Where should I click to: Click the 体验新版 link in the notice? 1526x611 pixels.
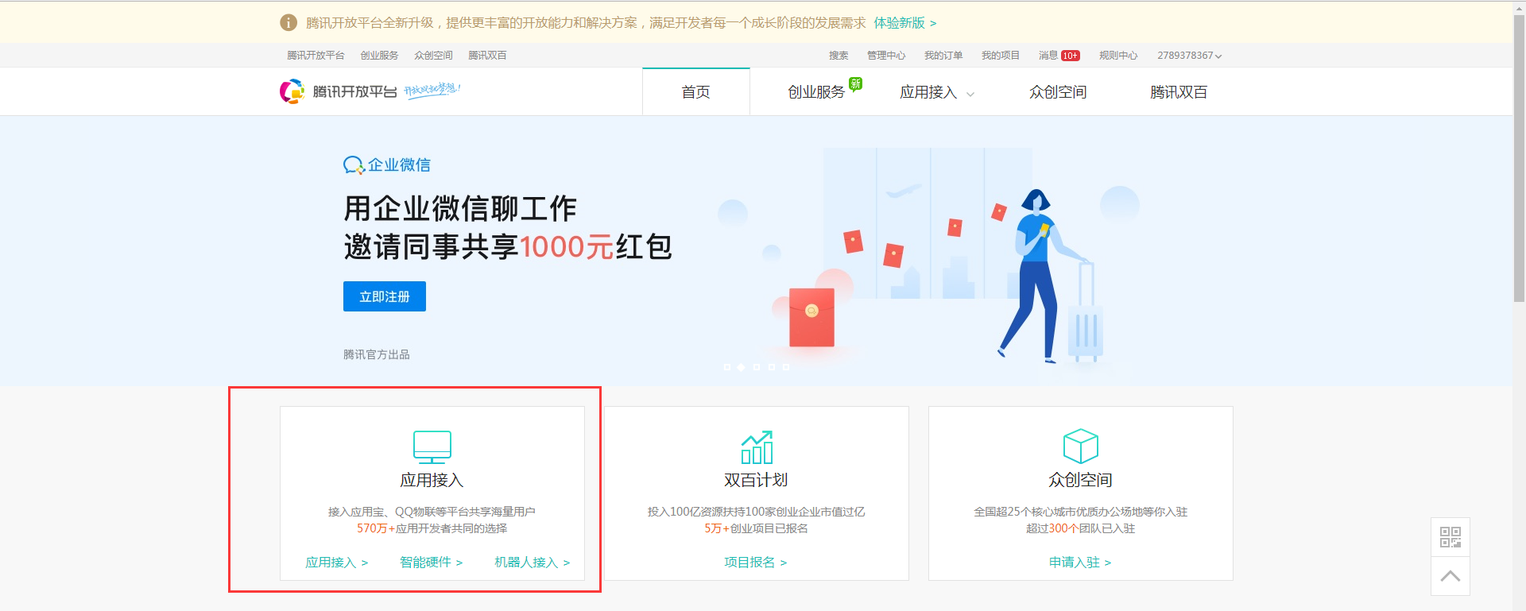[905, 23]
